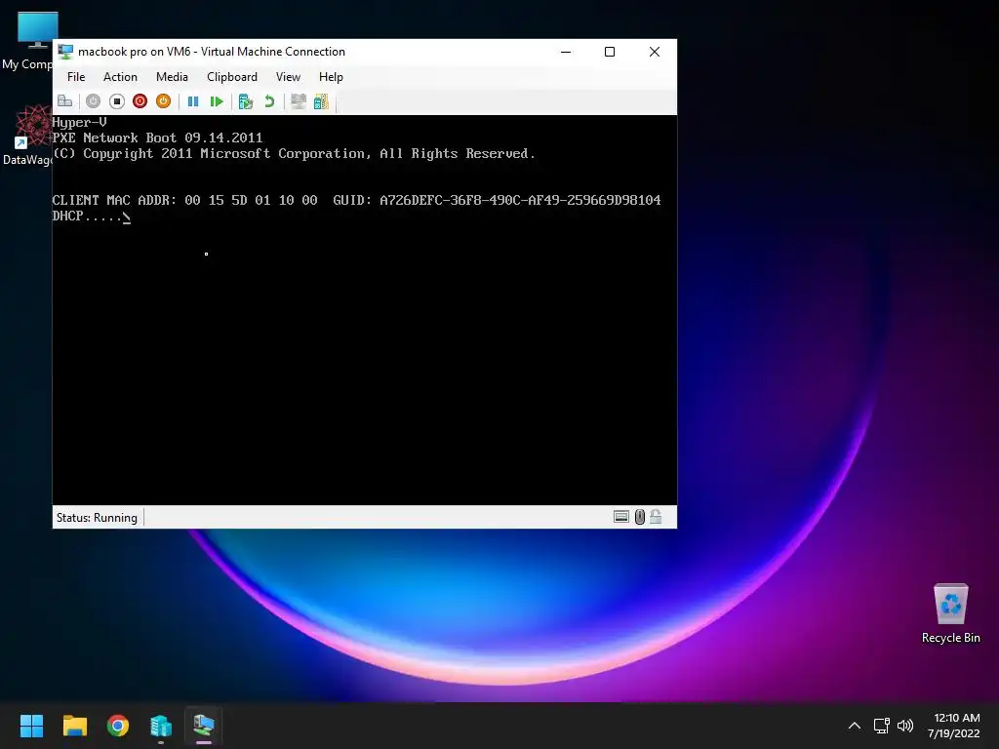Close the Virtual Machine Connection window
Screen dimensions: 999x749
click(x=655, y=52)
